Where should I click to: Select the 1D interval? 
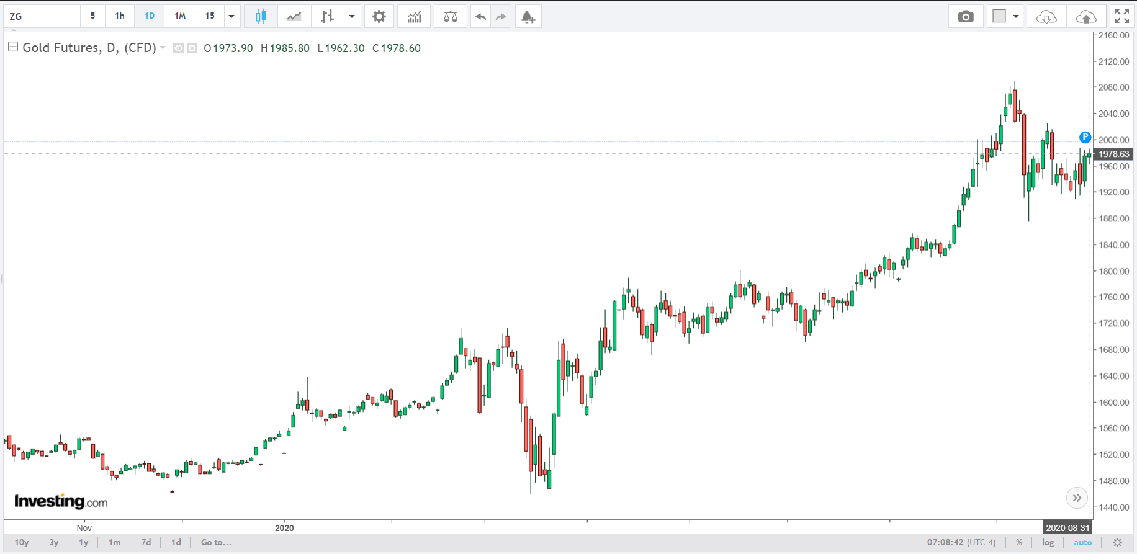(150, 16)
